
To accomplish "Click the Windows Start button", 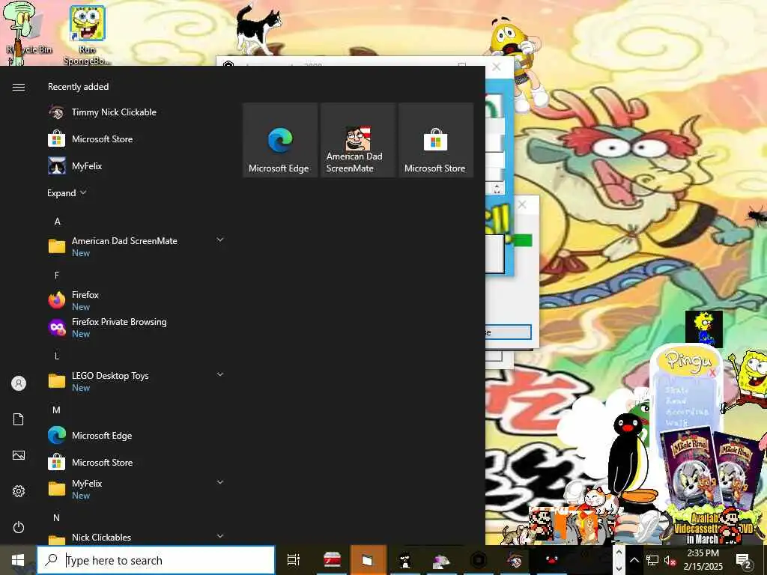I will [x=18, y=560].
